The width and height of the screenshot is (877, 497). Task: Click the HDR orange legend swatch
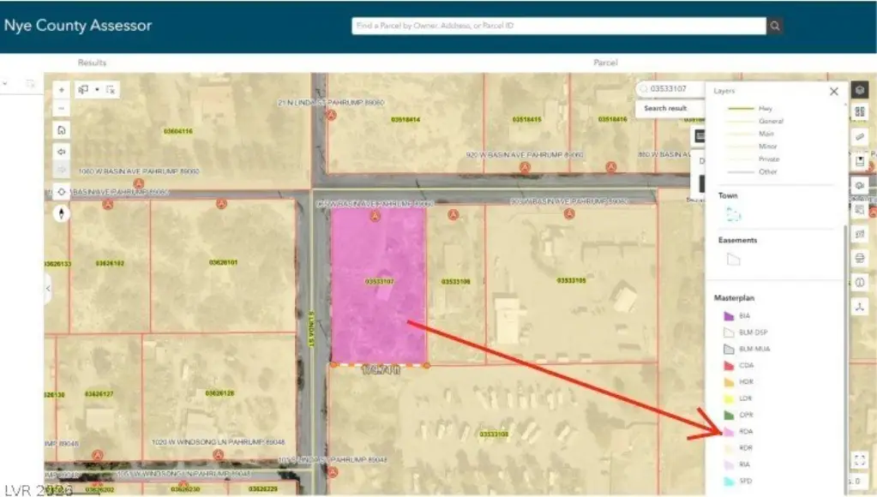click(729, 382)
